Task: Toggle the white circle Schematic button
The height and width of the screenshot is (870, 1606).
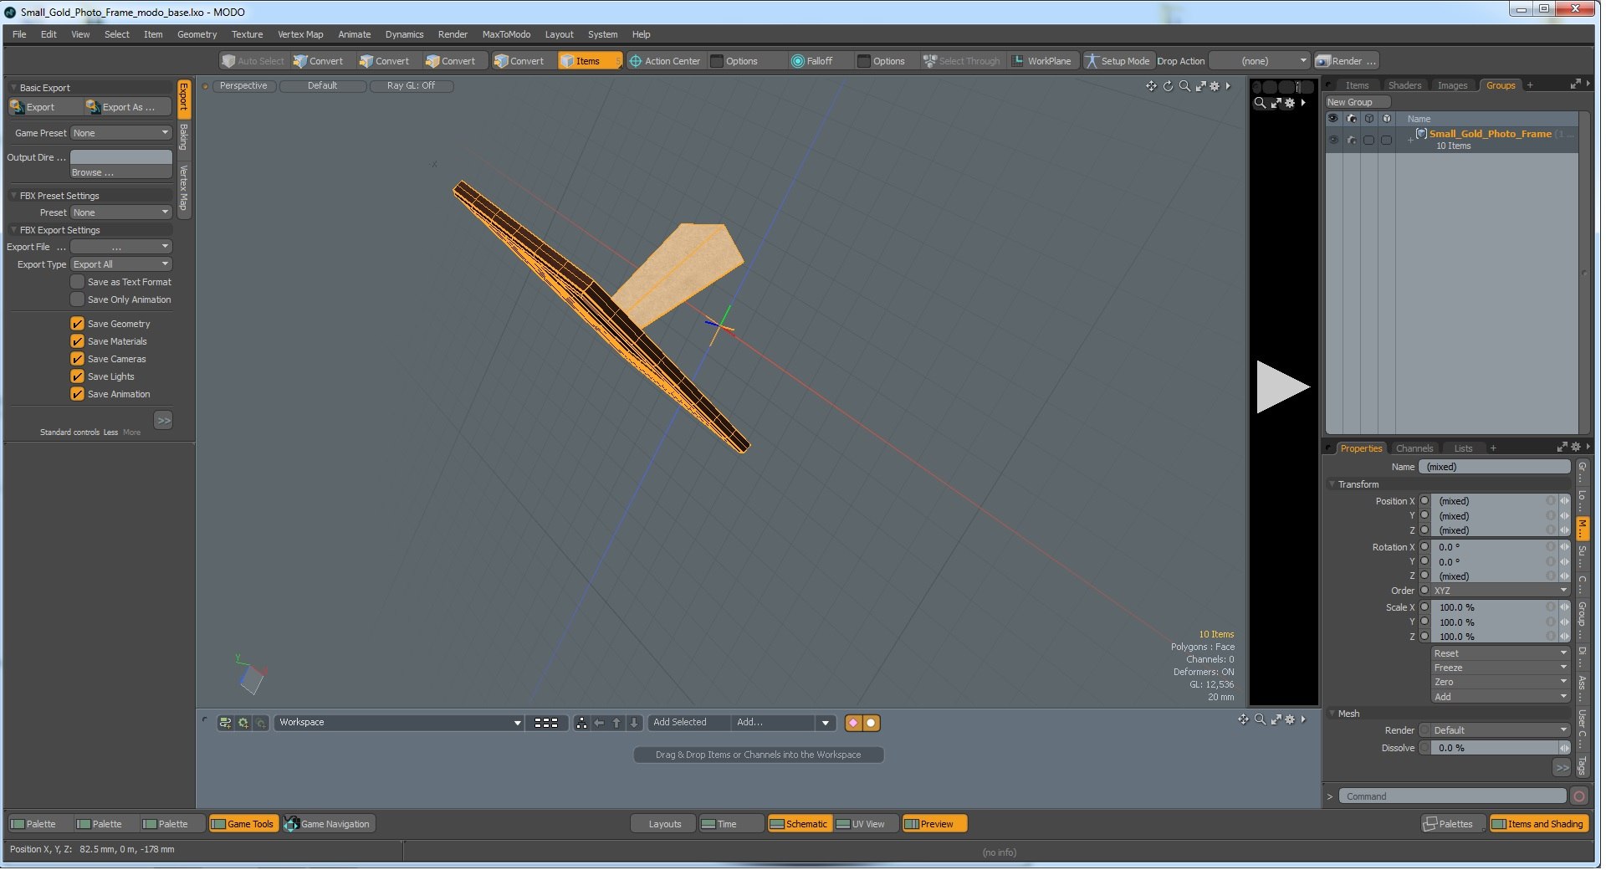Action: [x=871, y=723]
